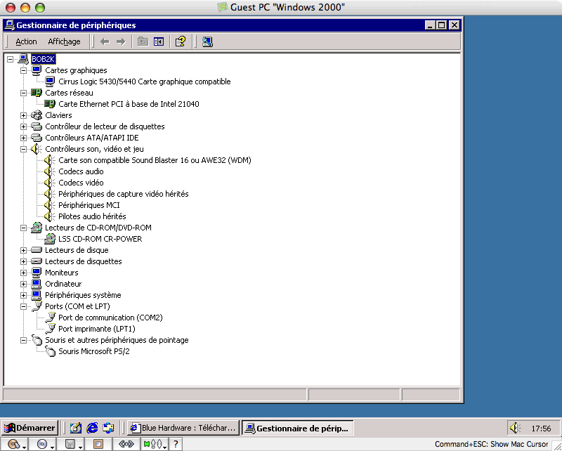Viewport: 562px width, 451px height.
Task: Open the Affichage menu
Action: (64, 41)
